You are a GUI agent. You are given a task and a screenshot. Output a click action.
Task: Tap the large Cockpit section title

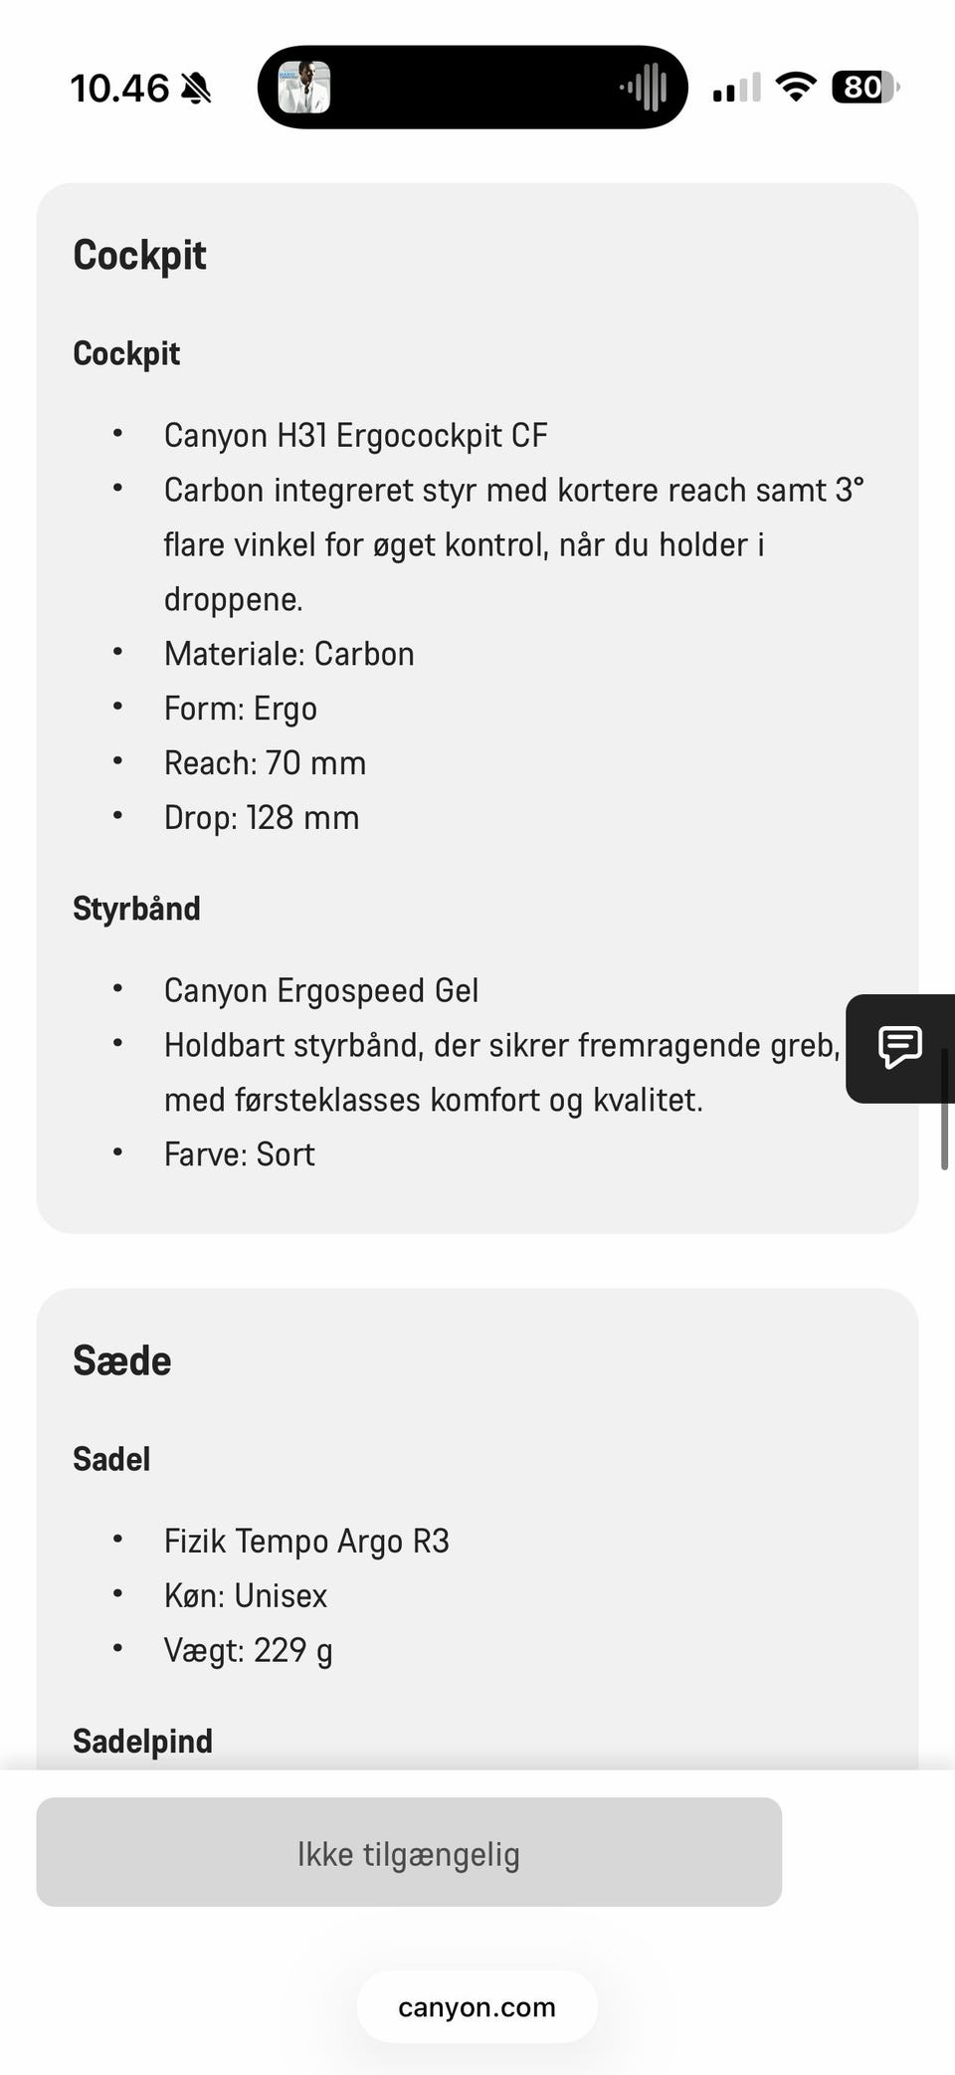pos(139,256)
